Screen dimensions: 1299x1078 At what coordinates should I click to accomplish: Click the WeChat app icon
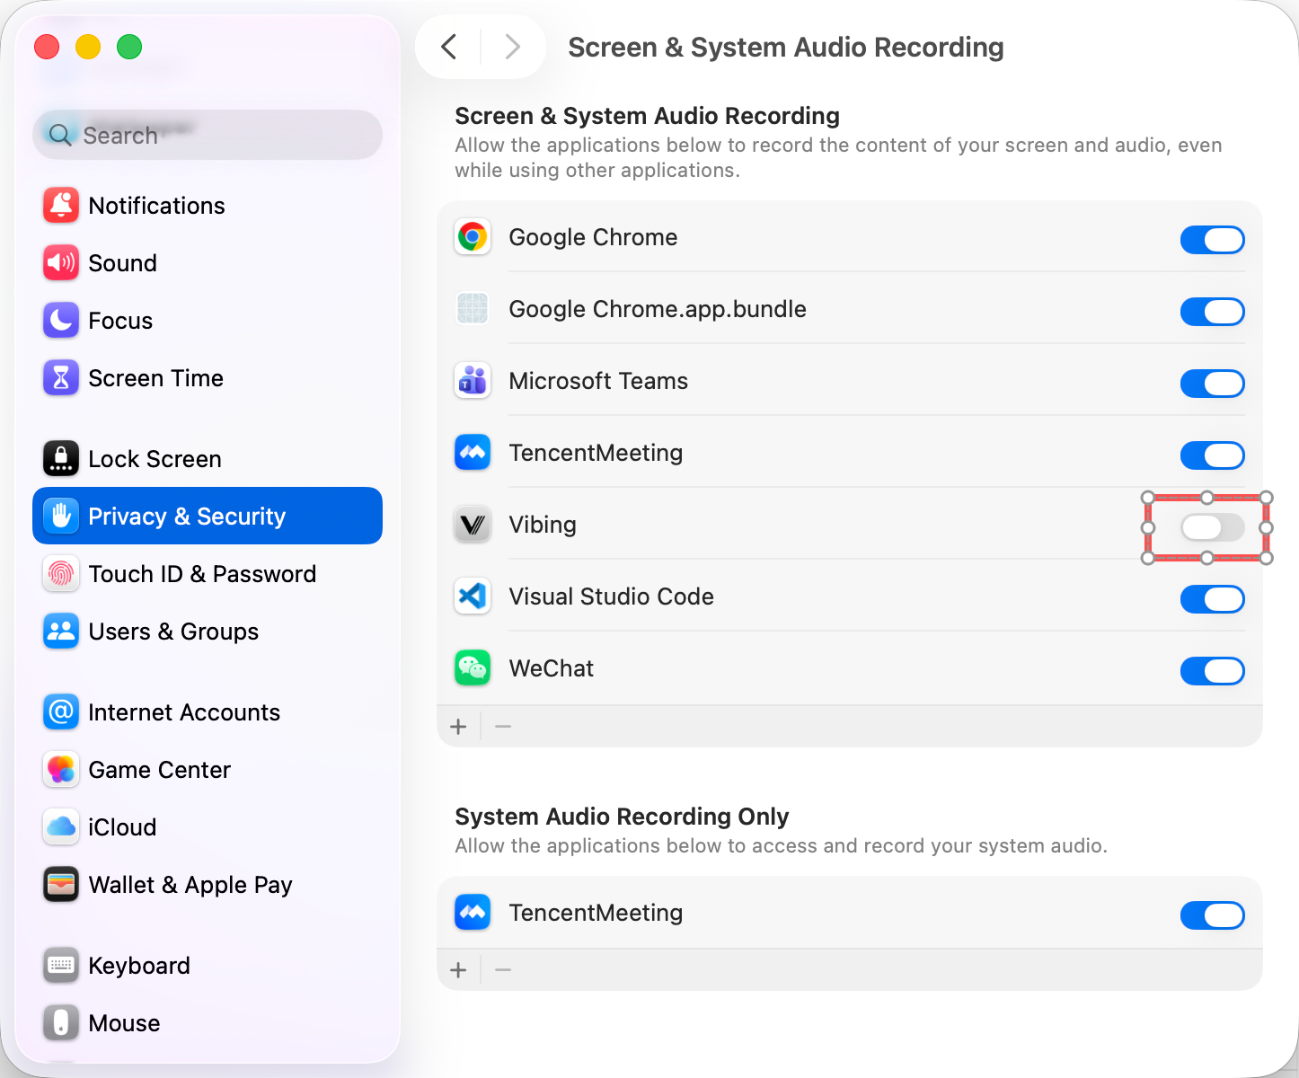(472, 668)
